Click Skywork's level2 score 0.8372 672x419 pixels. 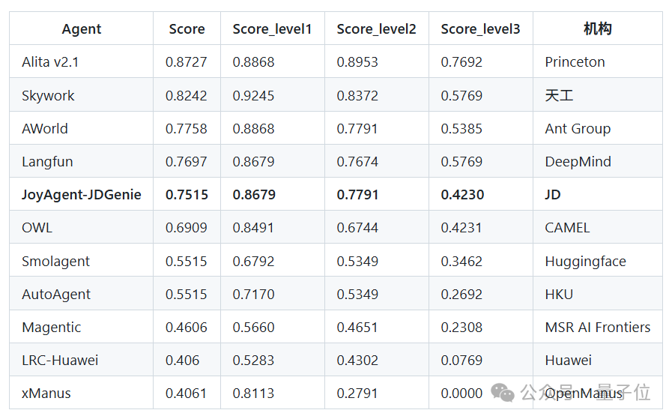(357, 95)
